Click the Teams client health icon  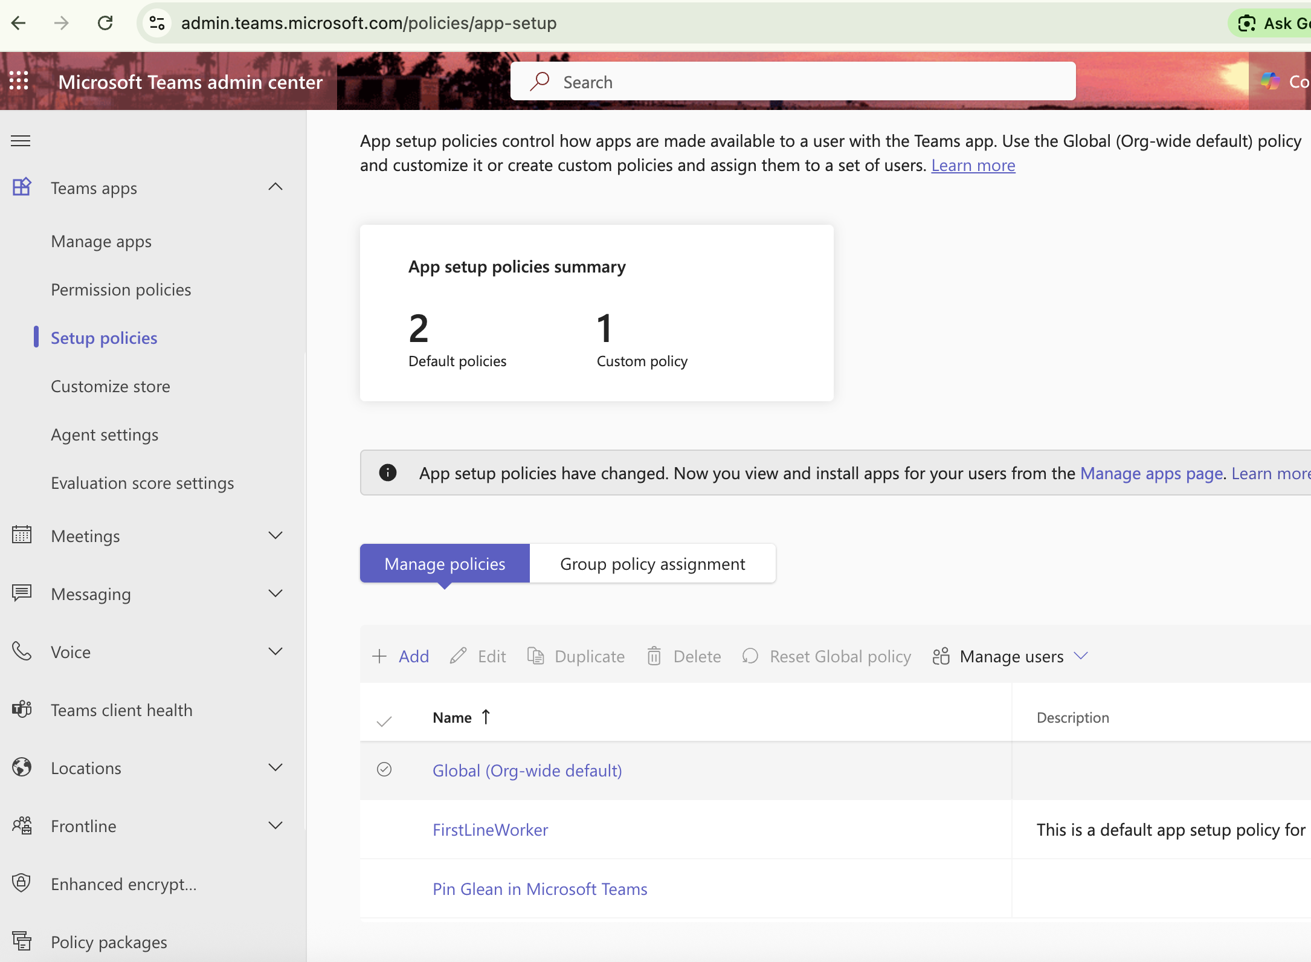22,709
